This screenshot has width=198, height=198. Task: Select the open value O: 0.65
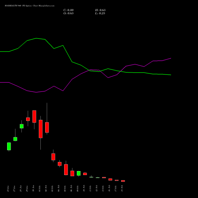click(69, 13)
